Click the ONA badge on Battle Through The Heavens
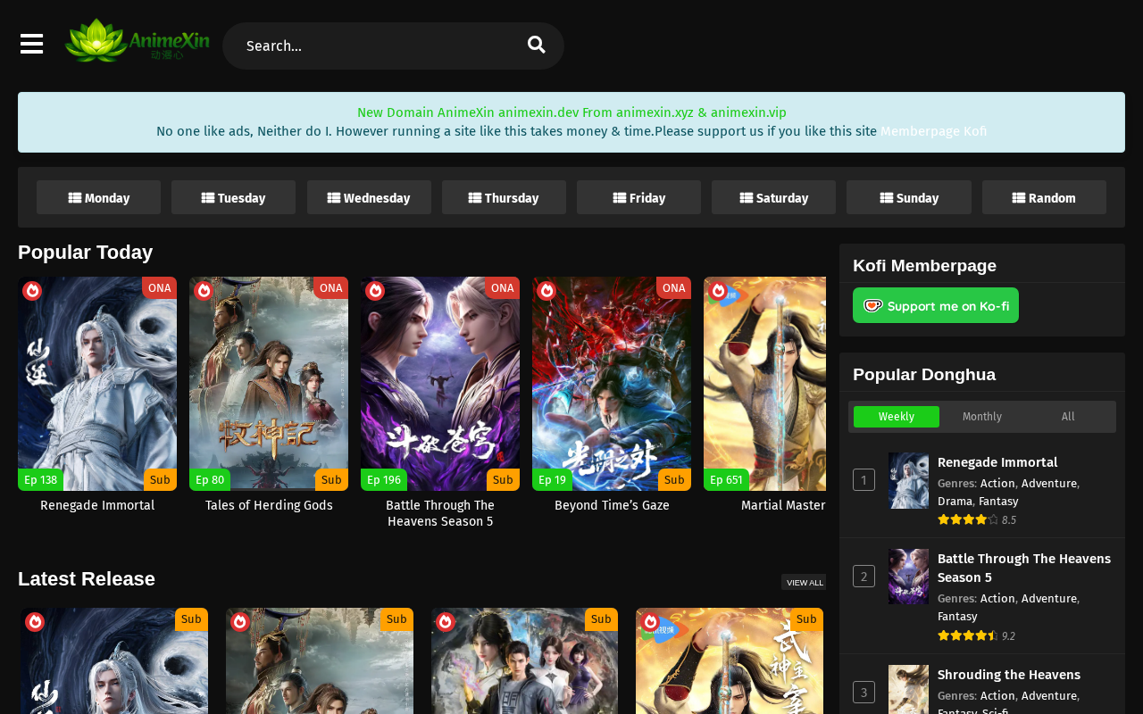Image resolution: width=1143 pixels, height=714 pixels. click(502, 287)
